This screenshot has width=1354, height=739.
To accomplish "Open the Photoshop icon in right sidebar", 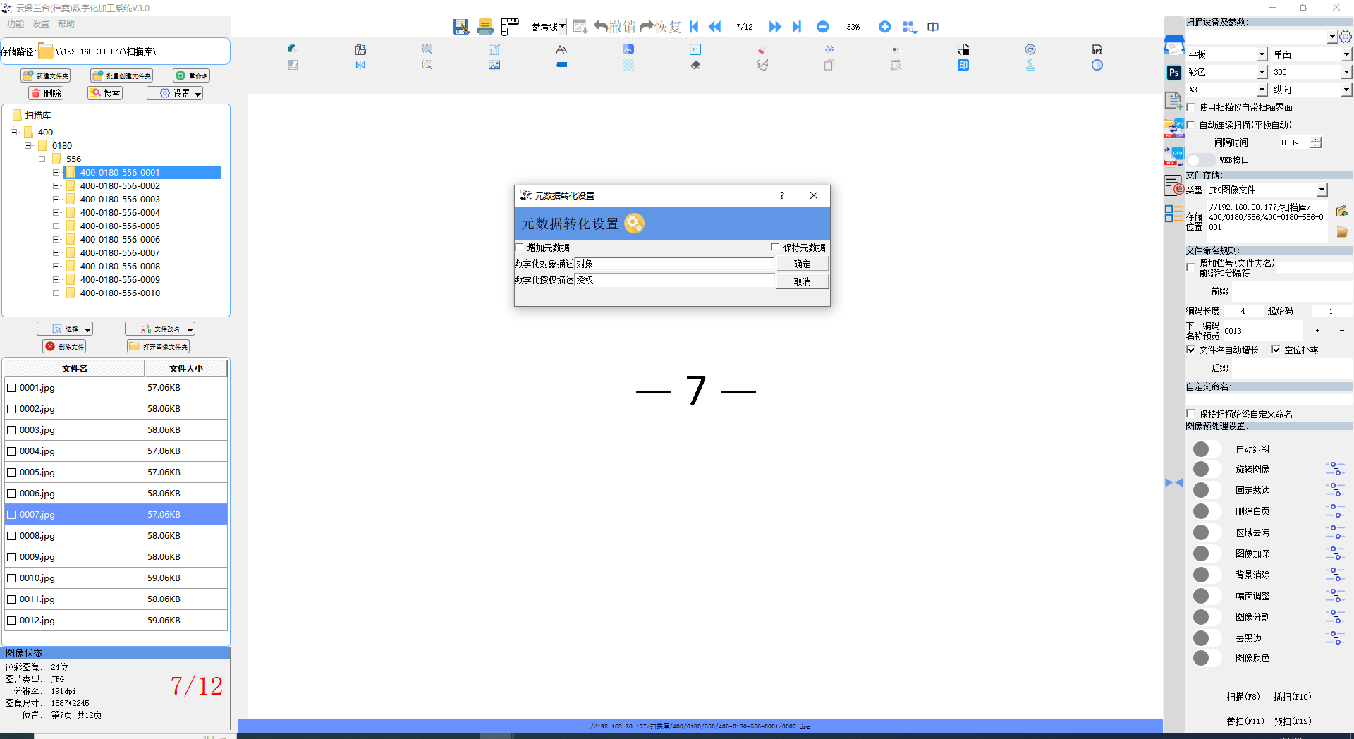I will pyautogui.click(x=1173, y=73).
